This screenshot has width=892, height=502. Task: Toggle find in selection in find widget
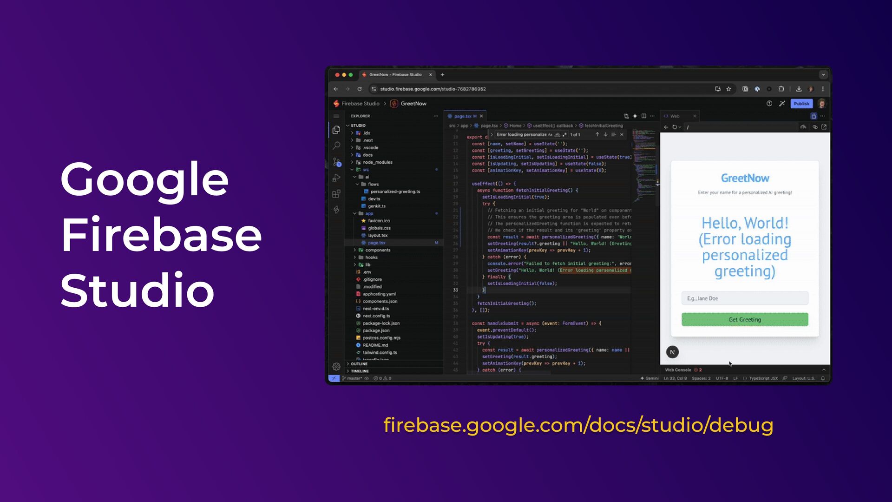614,135
